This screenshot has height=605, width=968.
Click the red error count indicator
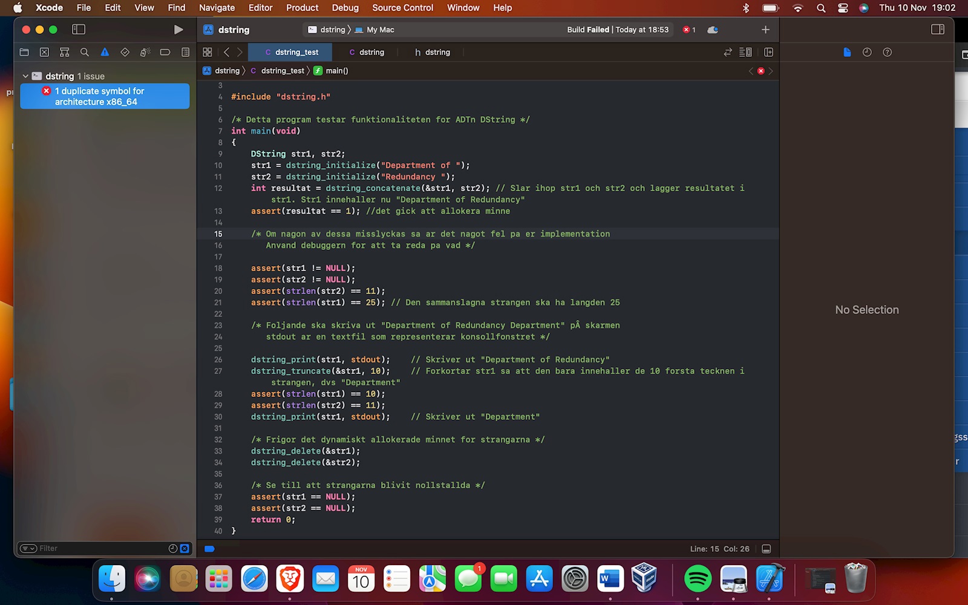click(x=689, y=30)
